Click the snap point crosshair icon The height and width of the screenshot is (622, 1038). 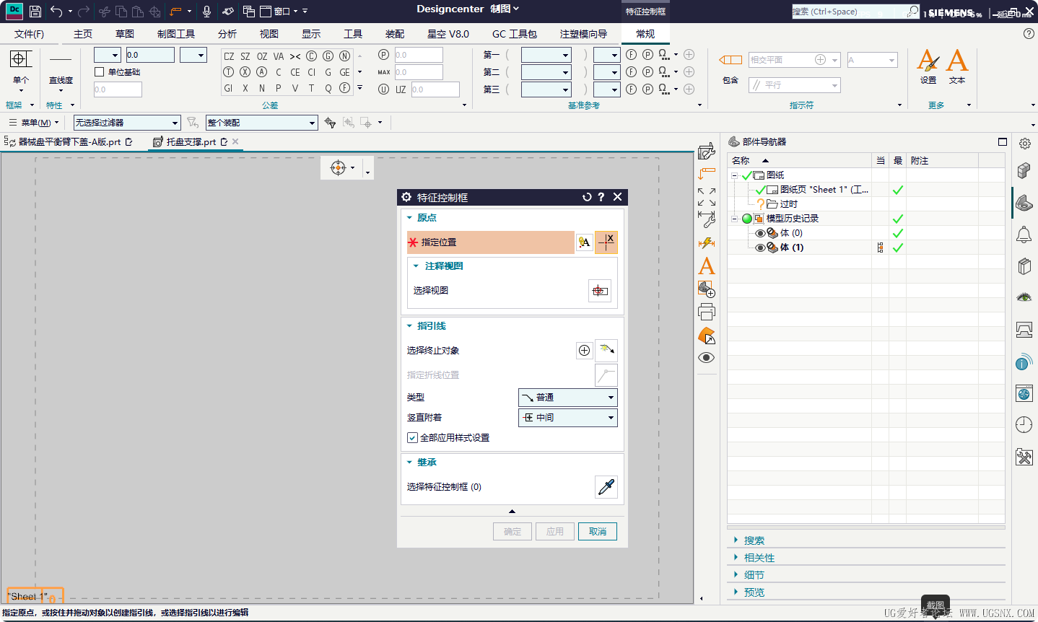(x=338, y=167)
